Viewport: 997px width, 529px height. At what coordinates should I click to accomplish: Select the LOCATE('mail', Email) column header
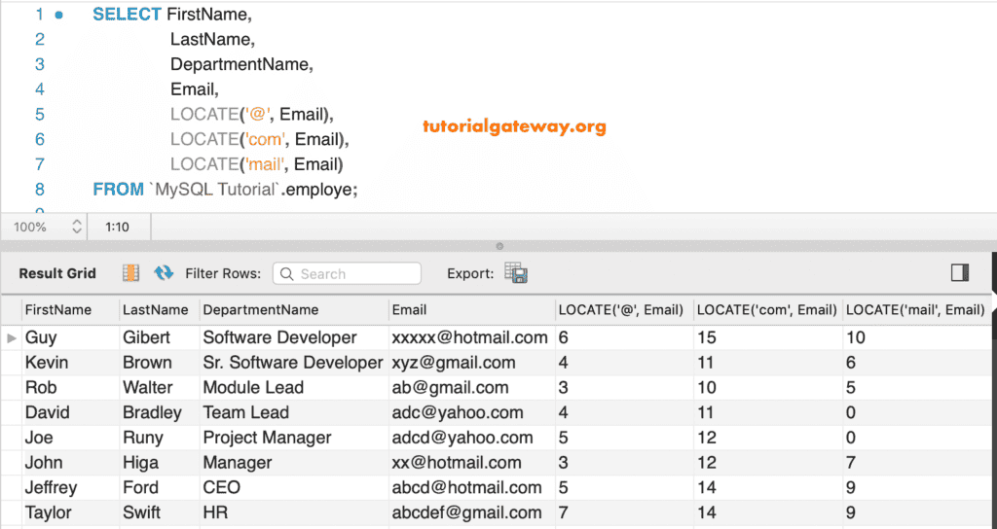(915, 310)
